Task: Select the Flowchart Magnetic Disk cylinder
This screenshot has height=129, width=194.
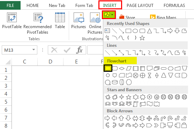Action: (x=115, y=82)
